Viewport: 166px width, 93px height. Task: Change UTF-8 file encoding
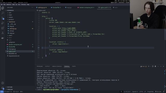coord(141,92)
